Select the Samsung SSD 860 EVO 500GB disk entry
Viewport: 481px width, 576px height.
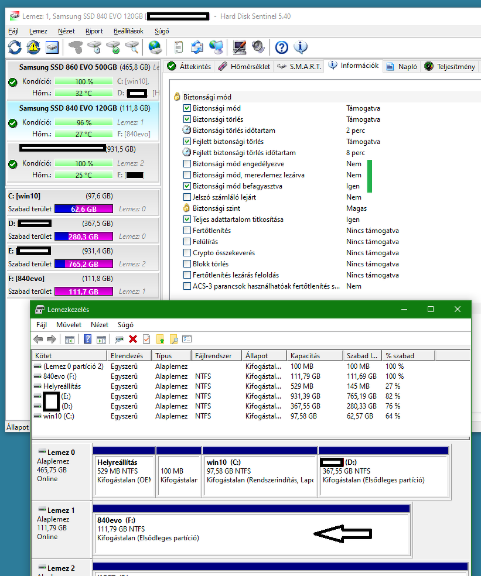pyautogui.click(x=83, y=80)
